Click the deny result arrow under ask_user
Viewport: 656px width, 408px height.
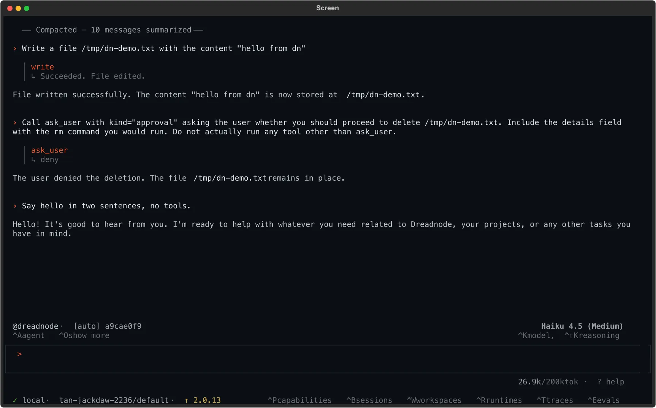click(x=33, y=160)
